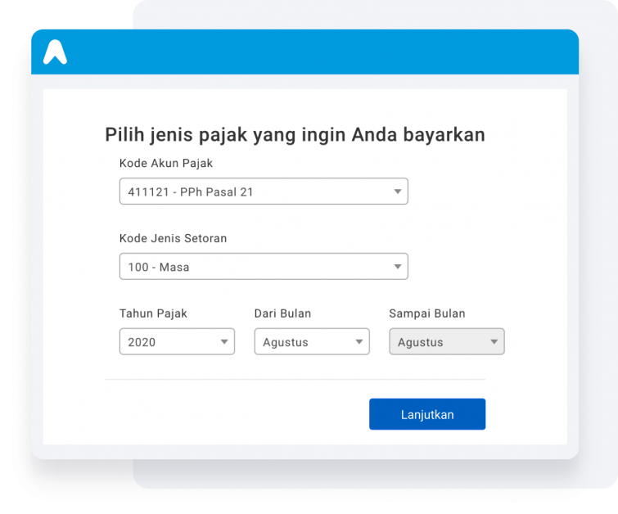Click the divider line above Lanjutkan

(x=295, y=379)
